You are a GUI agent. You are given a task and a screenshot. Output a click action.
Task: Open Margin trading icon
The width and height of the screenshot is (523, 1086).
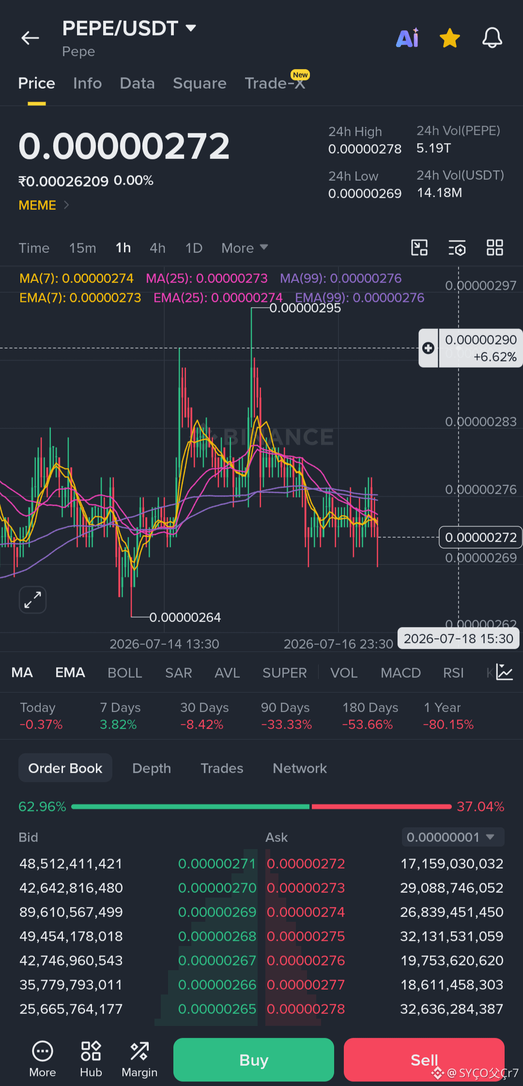click(139, 1059)
